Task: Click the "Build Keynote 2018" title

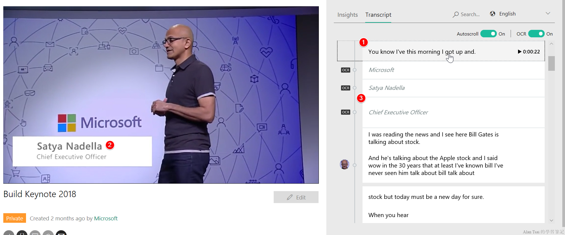Action: [40, 194]
